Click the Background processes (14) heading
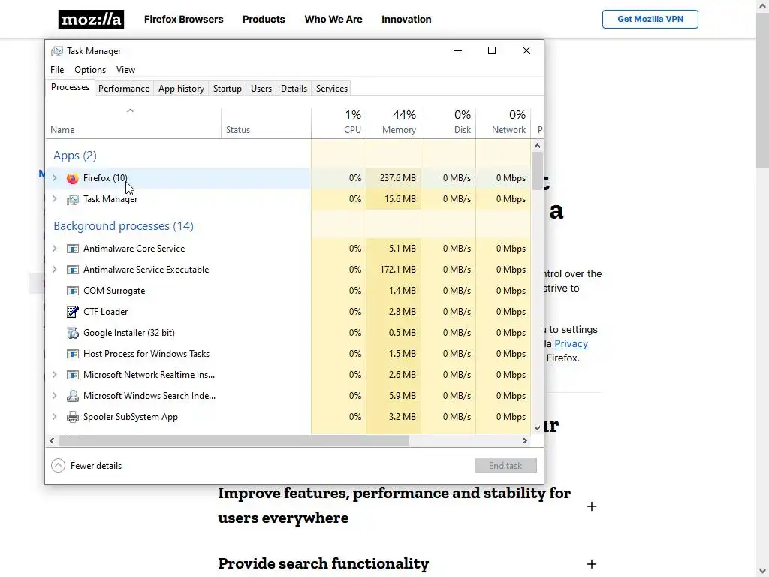The height and width of the screenshot is (577, 769). (124, 226)
